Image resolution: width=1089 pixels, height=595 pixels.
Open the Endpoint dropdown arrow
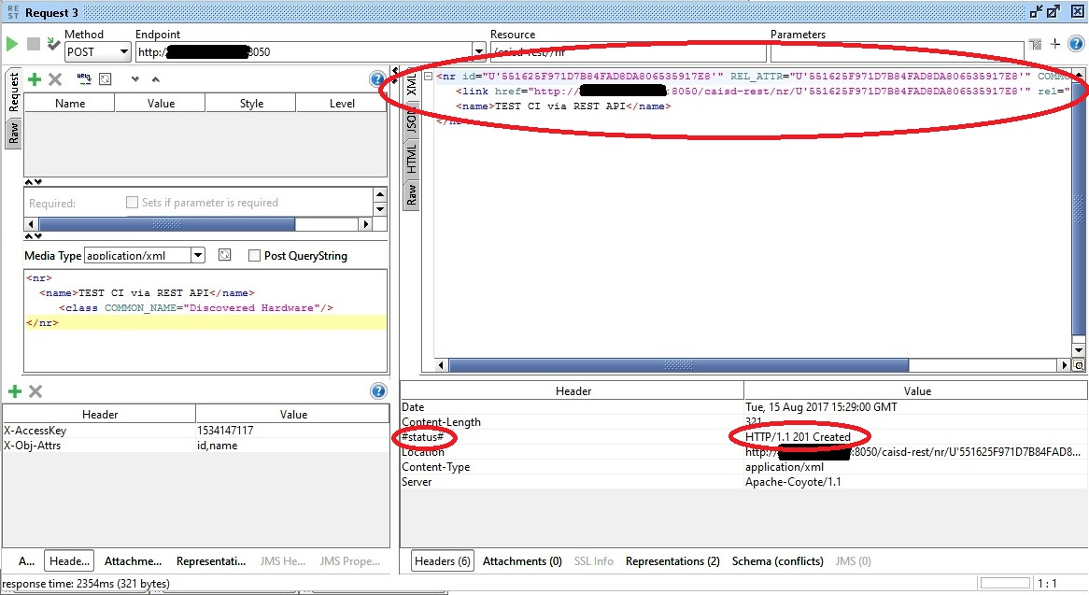tap(478, 51)
